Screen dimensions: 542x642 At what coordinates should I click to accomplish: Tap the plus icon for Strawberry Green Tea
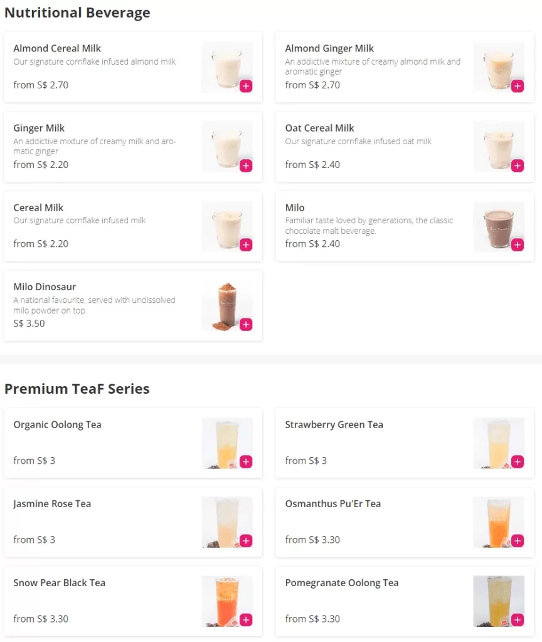coord(517,462)
